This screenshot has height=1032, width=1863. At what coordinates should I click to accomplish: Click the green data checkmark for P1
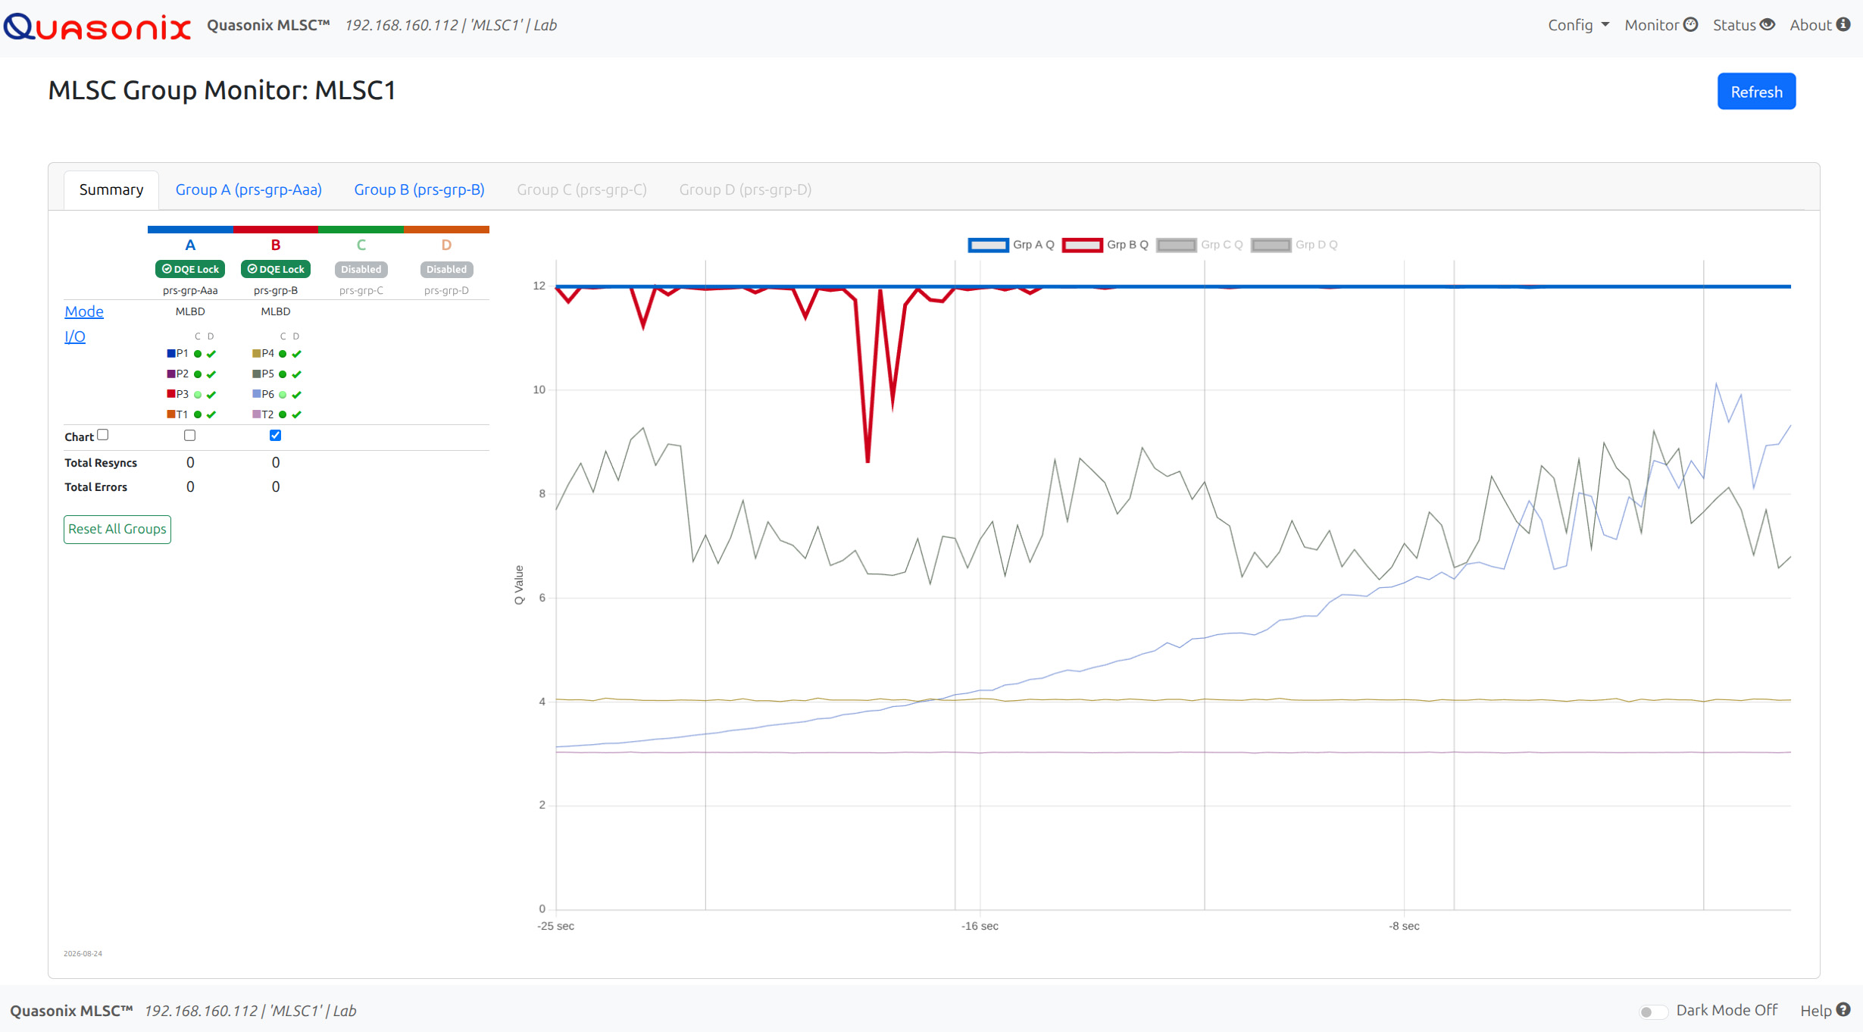(211, 354)
